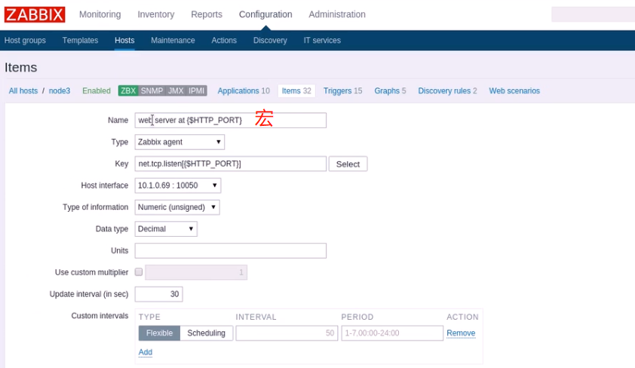
Task: Select Scheduling custom interval type
Action: [206, 333]
